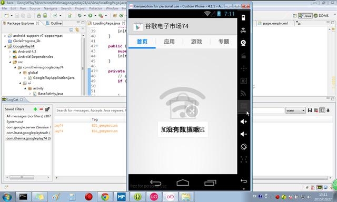Switch to the Outline tab
Screen dimensions: 337x202
point(54,23)
